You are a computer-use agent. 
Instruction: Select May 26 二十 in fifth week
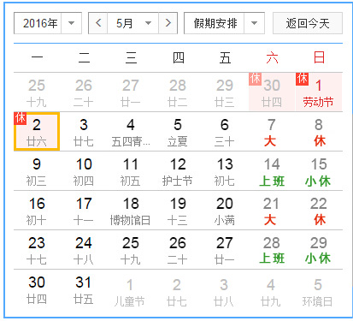tap(178, 250)
